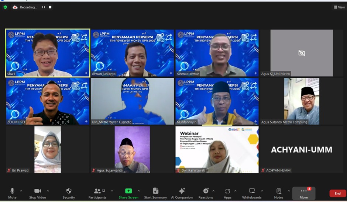Click the encryption shield icon
Screen dimensions: 347x202
pos(5,7)
